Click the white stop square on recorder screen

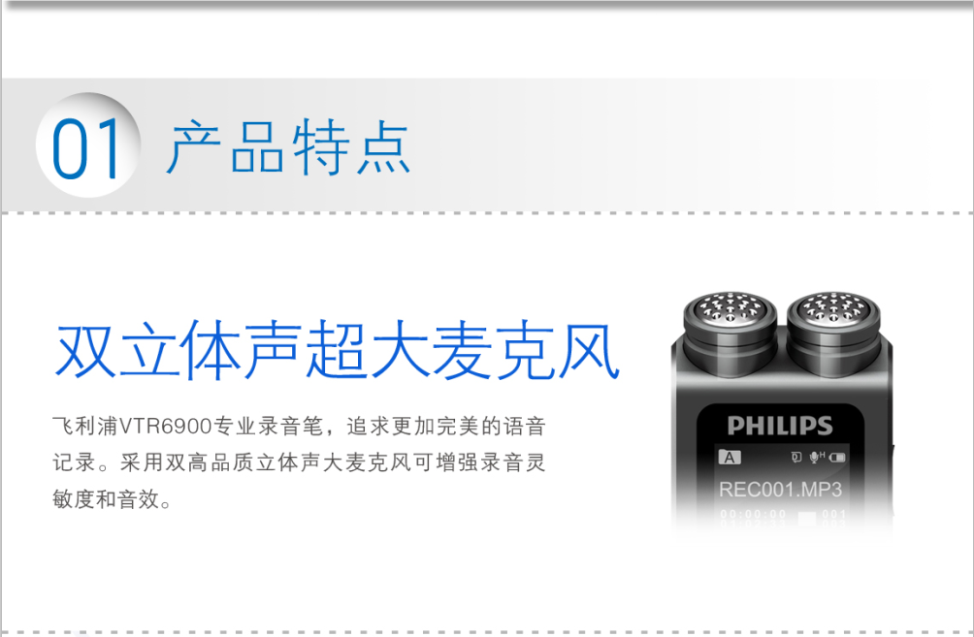[x=806, y=519]
